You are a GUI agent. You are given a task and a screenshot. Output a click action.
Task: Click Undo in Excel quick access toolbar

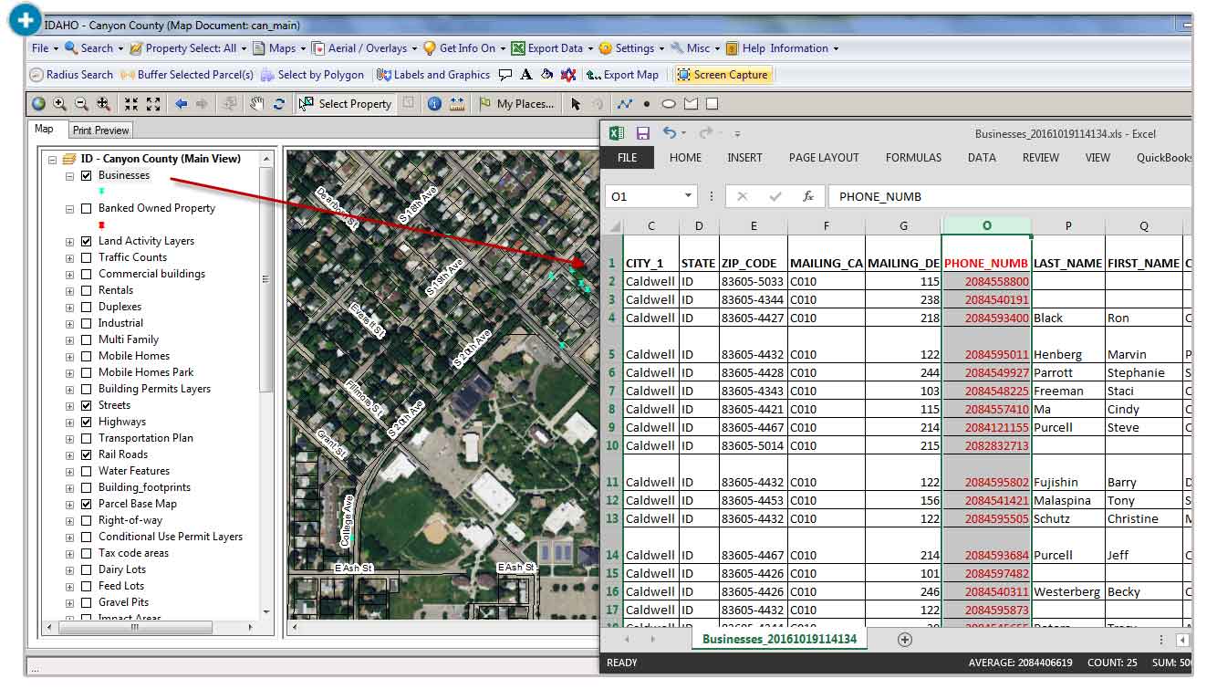(x=670, y=133)
